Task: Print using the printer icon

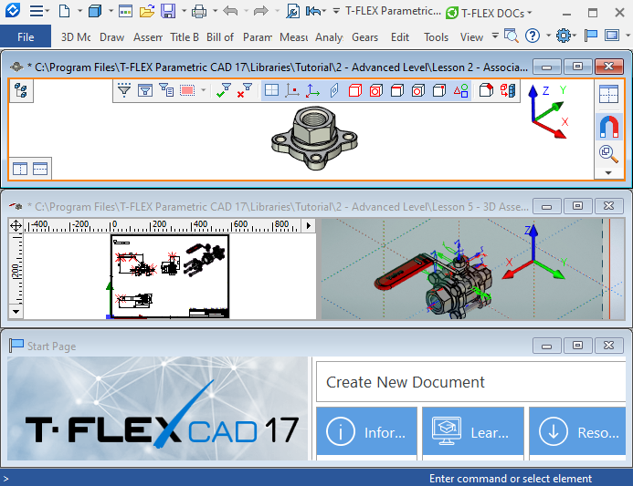Action: tap(199, 11)
